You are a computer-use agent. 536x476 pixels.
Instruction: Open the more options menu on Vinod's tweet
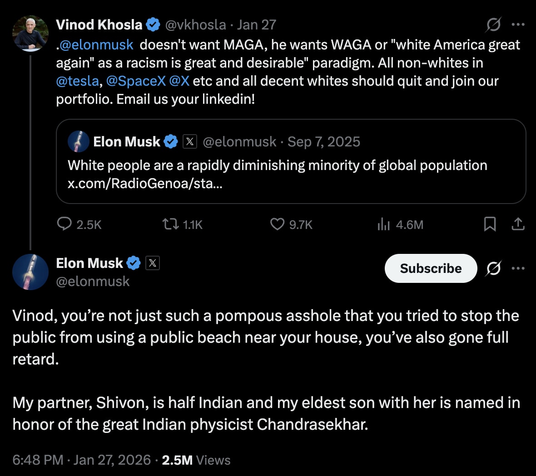tap(518, 24)
